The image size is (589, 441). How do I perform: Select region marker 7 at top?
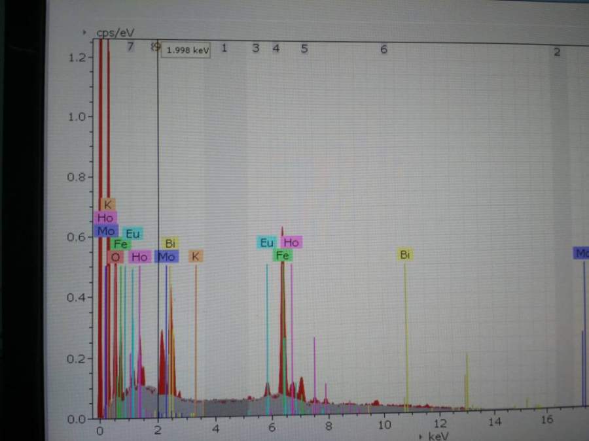(x=130, y=46)
